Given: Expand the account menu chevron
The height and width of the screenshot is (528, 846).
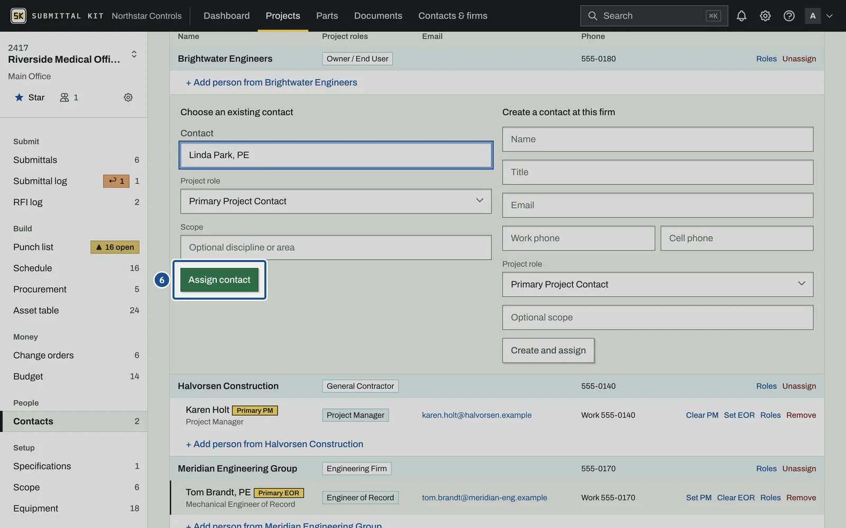Looking at the screenshot, I should [x=830, y=16].
